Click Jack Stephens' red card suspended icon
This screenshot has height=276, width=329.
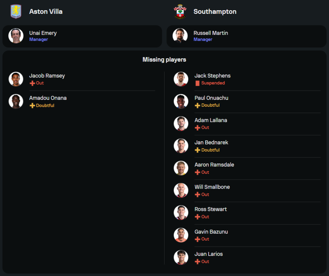tap(197, 83)
